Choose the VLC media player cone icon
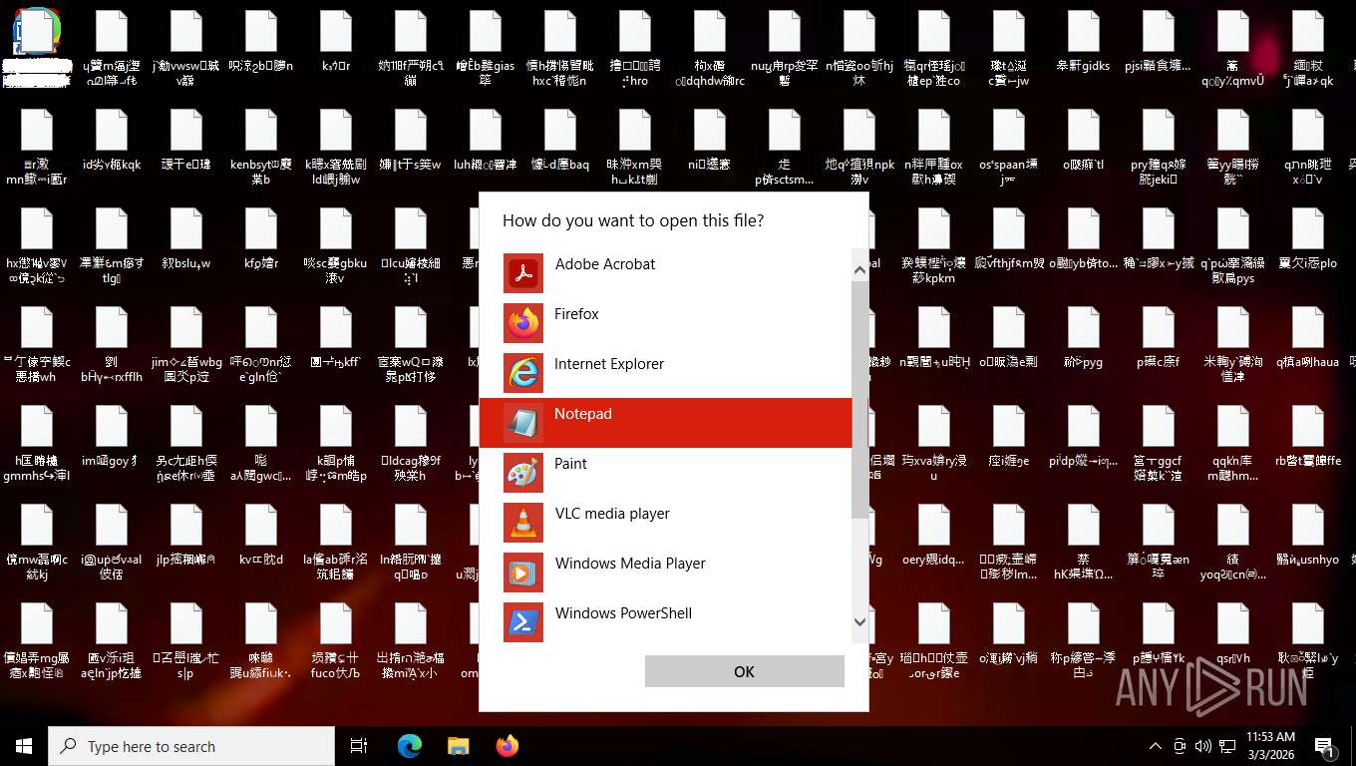Viewport: 1356px width, 766px height. coord(523,522)
